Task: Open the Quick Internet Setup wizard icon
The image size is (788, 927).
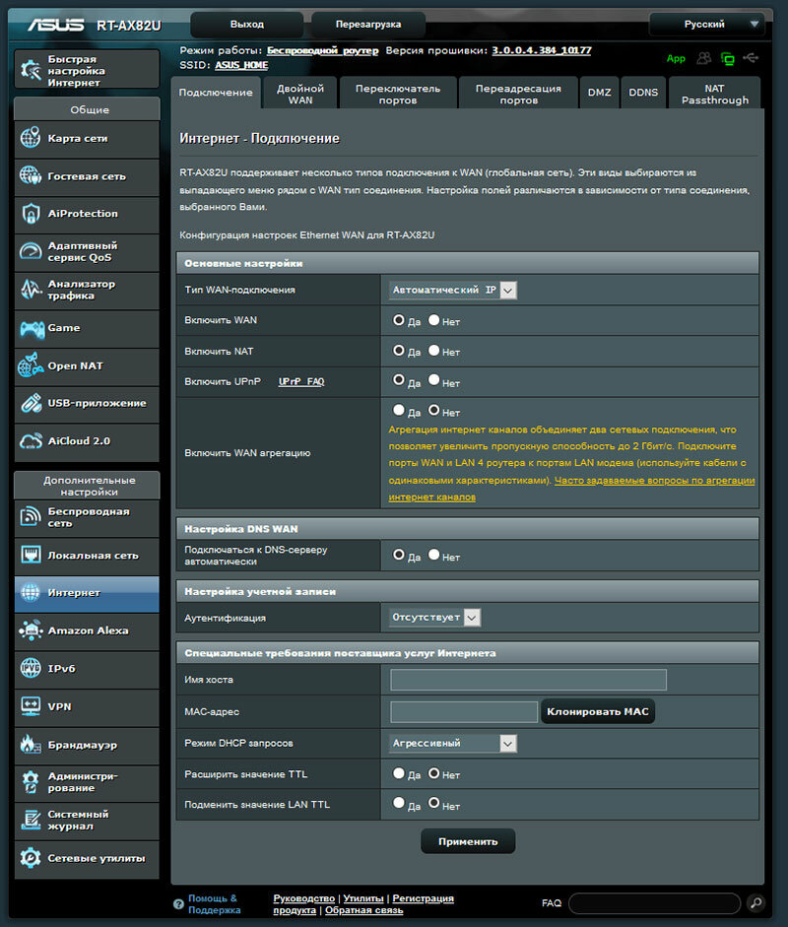Action: click(x=31, y=70)
